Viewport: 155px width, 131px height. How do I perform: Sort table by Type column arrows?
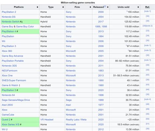pos(63,7)
